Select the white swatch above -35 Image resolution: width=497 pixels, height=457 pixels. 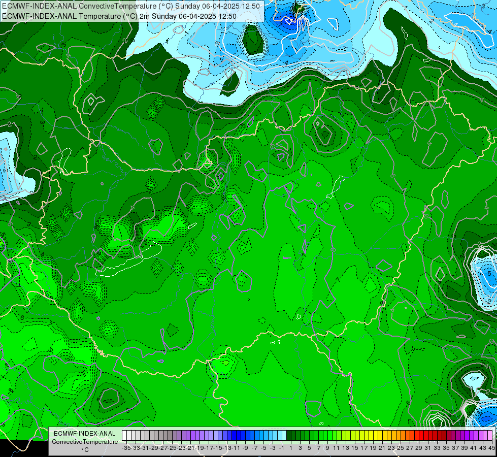124,436
